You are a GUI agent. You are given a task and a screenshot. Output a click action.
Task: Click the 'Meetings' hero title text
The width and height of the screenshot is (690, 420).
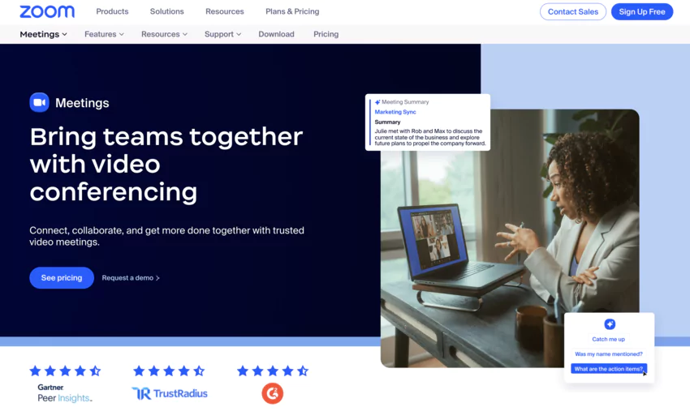[x=82, y=103]
